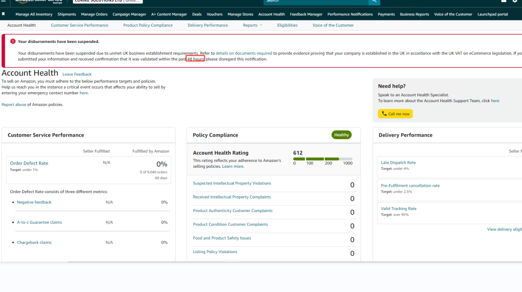Viewport: 522px width, 292px height.
Task: Open the Late Dispatch Rate link
Action: pos(398,163)
